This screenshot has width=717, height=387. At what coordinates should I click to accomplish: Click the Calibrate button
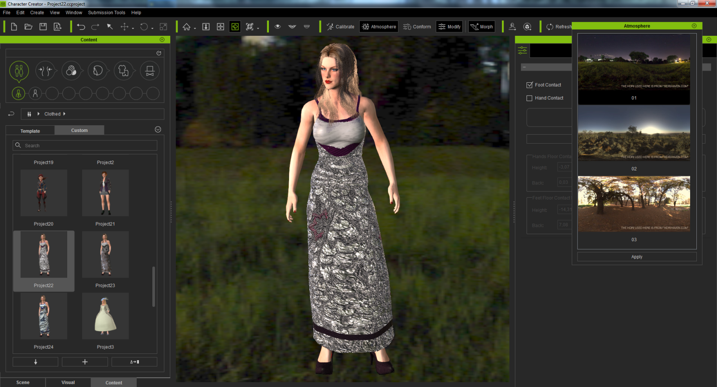click(x=340, y=27)
